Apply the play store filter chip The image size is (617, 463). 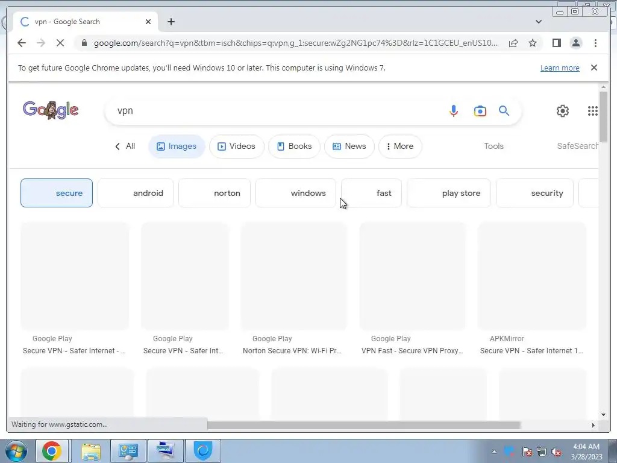449,193
